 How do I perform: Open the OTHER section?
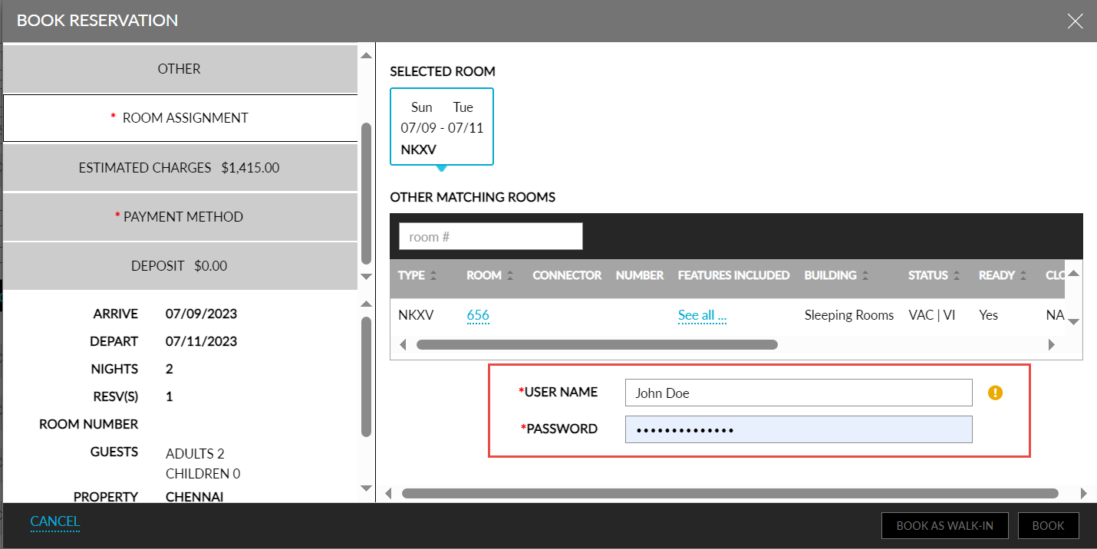tap(180, 69)
